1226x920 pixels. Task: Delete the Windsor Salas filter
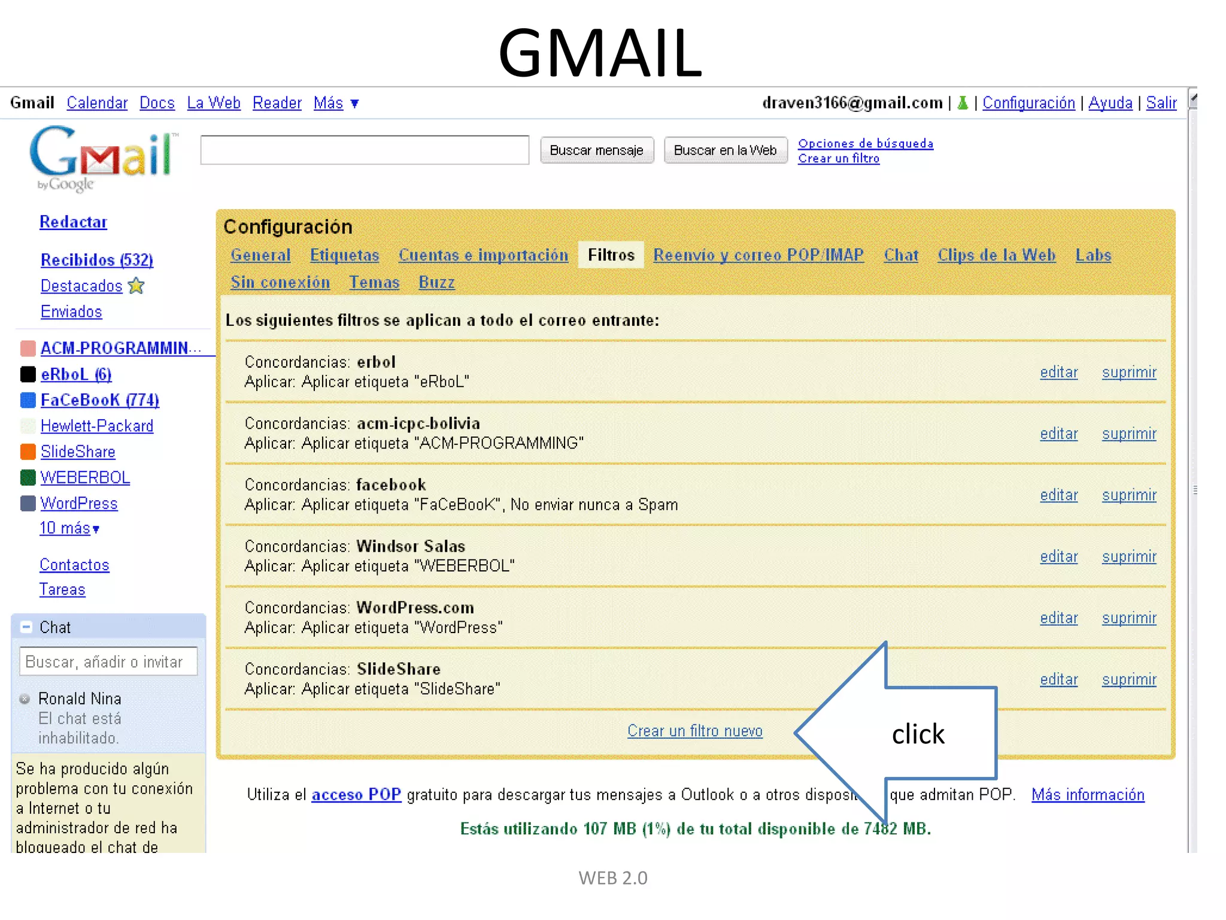click(1129, 556)
